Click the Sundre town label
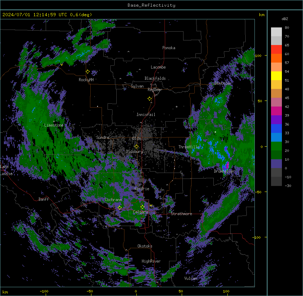The height and width of the screenshot is (296, 303). [x=103, y=137]
